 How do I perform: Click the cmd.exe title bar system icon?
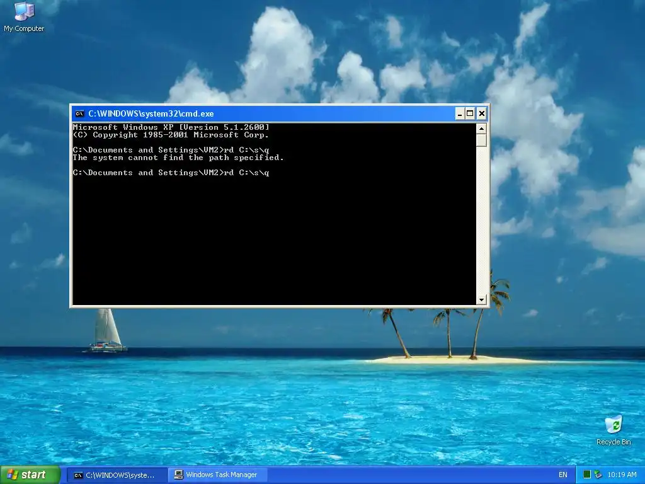point(80,113)
